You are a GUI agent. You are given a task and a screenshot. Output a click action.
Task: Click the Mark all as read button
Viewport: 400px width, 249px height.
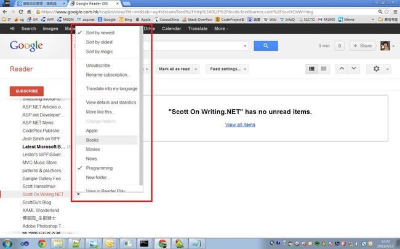point(174,69)
